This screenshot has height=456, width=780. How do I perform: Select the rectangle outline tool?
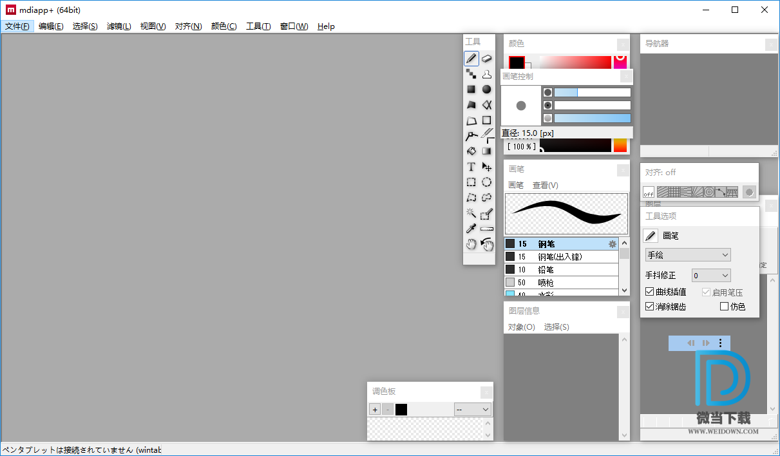click(x=487, y=120)
